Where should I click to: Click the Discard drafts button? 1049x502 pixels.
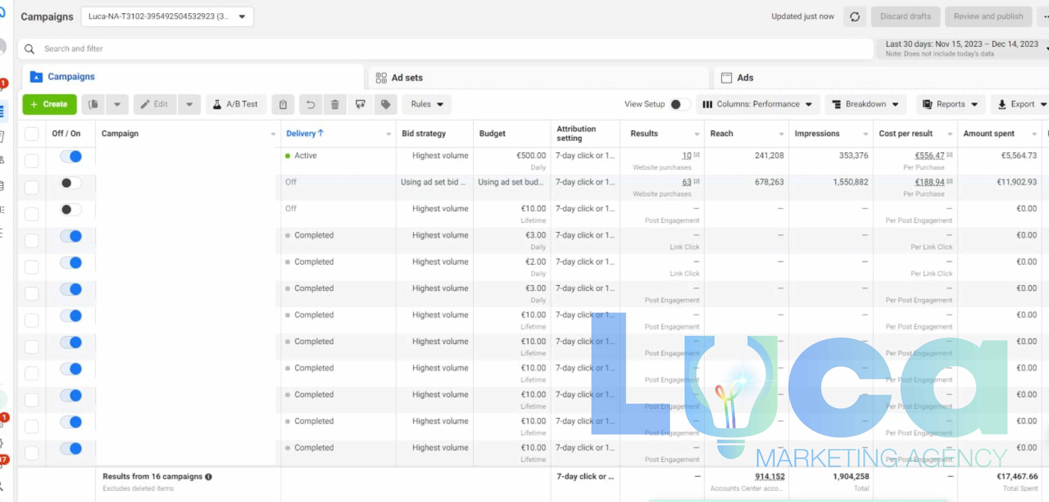coord(905,17)
